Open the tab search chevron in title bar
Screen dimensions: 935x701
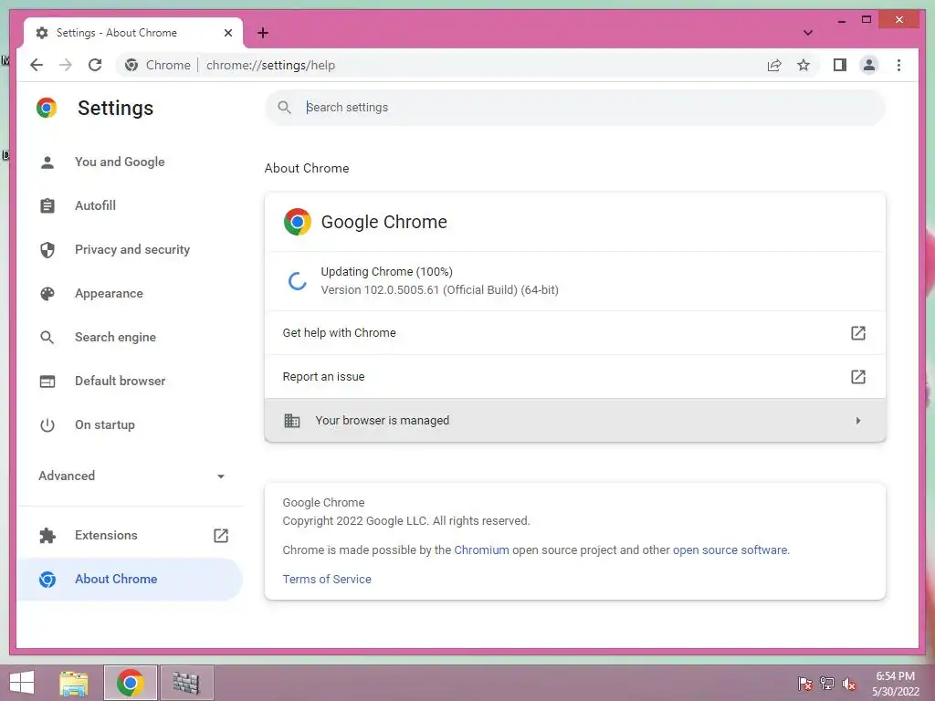pos(808,33)
